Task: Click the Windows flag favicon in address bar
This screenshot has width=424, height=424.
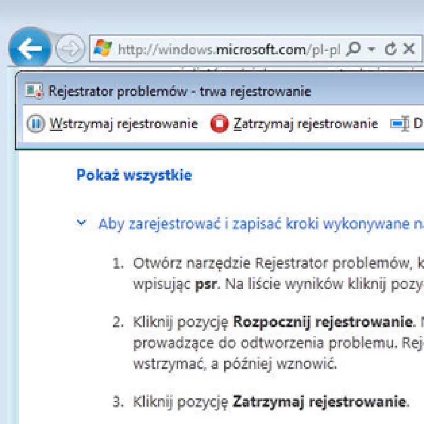Action: tap(103, 48)
